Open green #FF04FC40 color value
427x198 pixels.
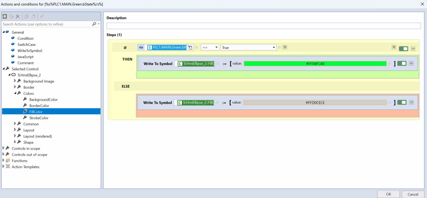click(x=315, y=64)
